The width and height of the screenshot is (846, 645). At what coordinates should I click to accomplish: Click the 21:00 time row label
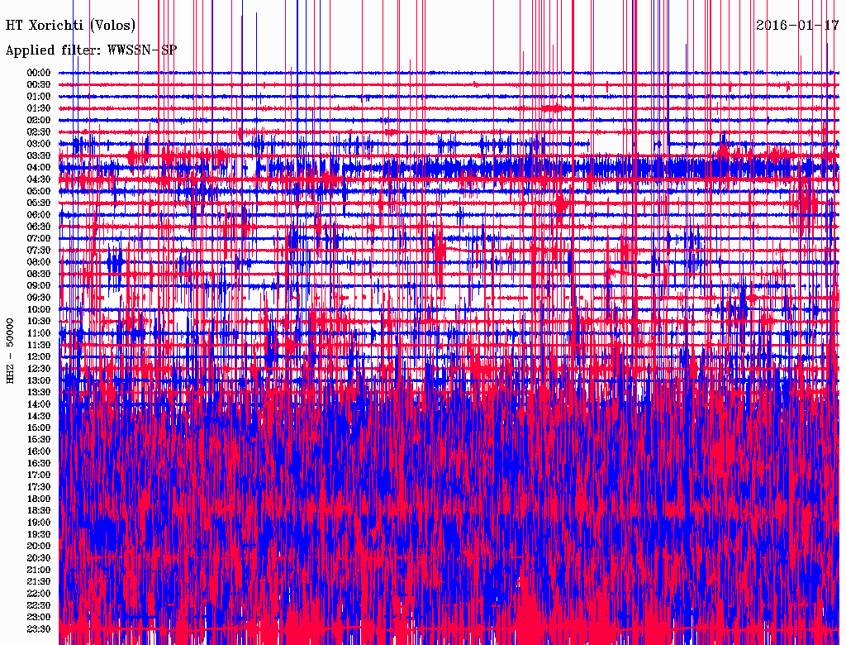coord(40,570)
